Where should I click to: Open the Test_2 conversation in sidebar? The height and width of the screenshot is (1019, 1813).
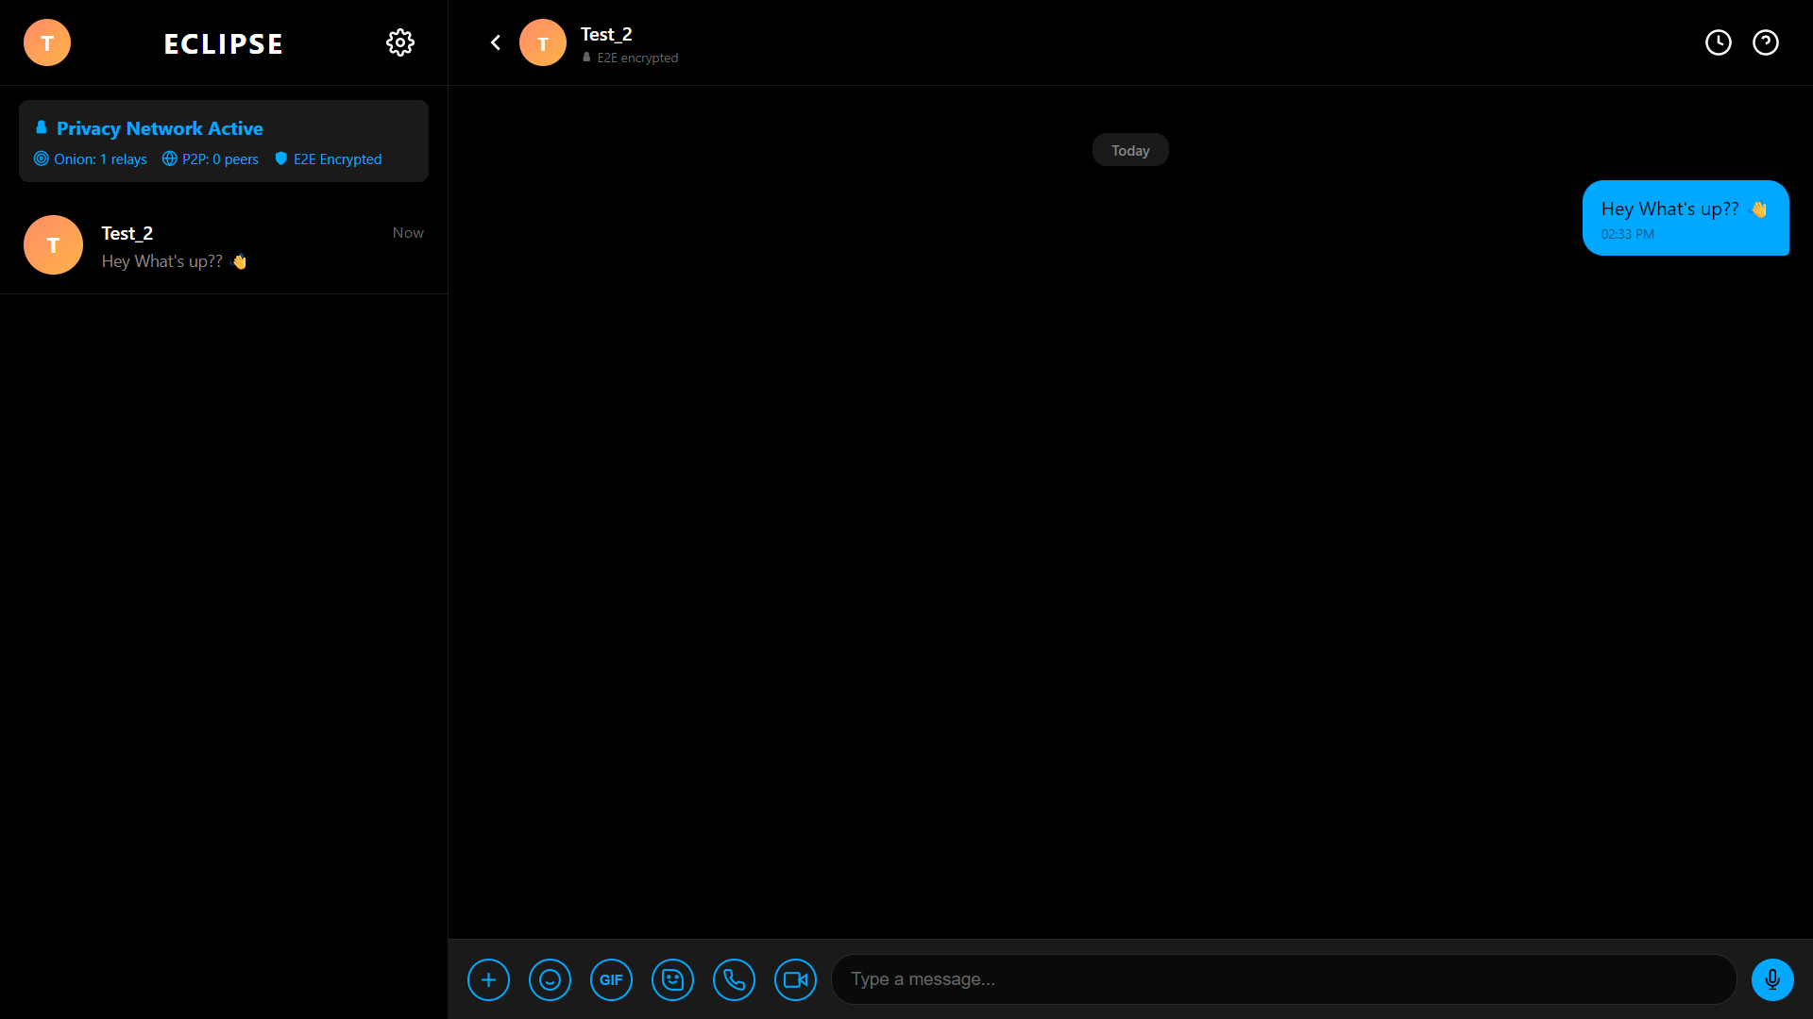(224, 245)
